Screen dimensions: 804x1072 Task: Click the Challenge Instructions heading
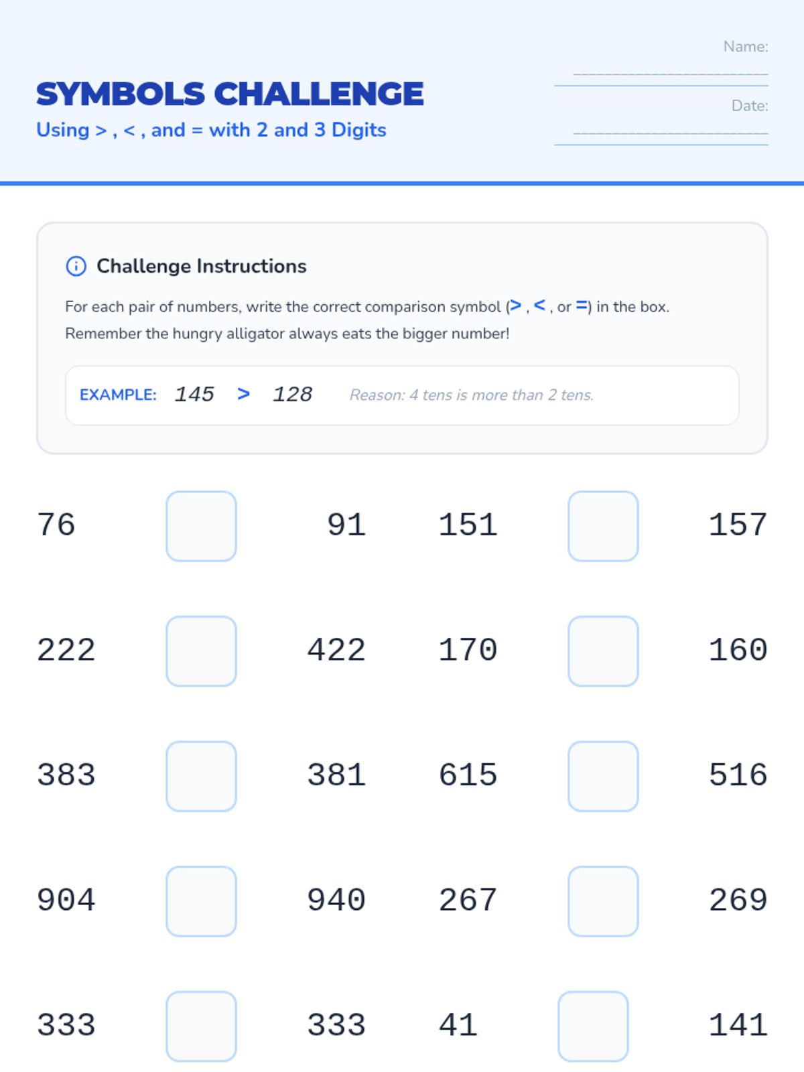tap(201, 266)
